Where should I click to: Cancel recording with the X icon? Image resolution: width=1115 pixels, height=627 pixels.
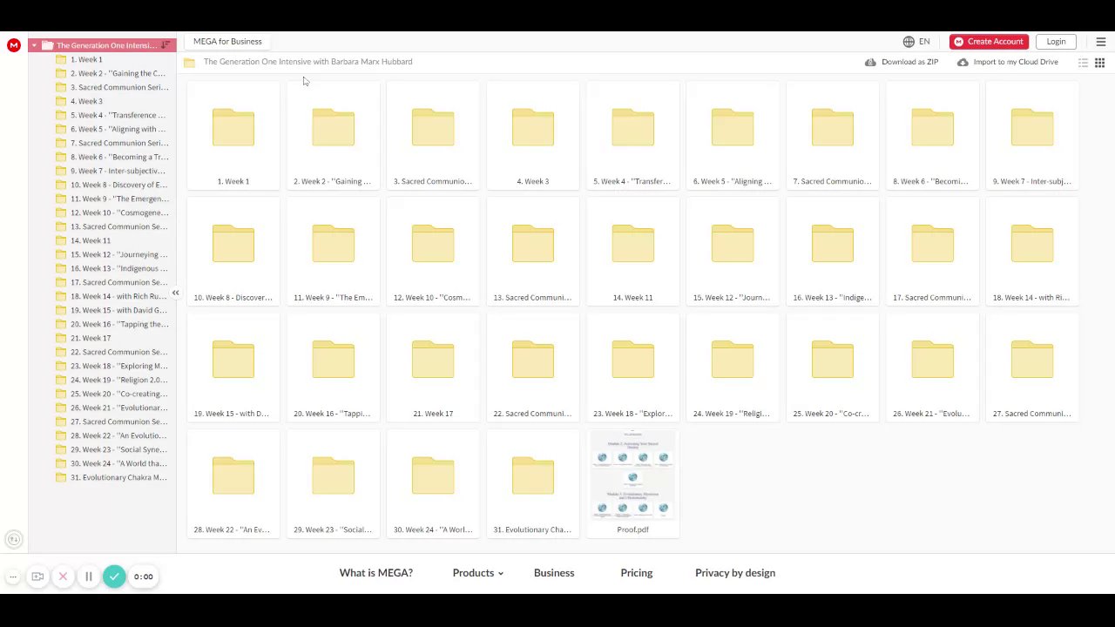[x=63, y=576]
